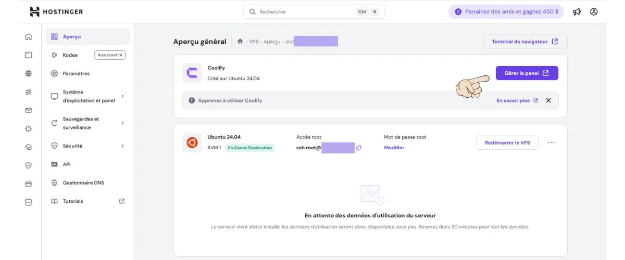Open Kodee assistant menu item
Image resolution: width=625 pixels, height=260 pixels.
coord(87,55)
